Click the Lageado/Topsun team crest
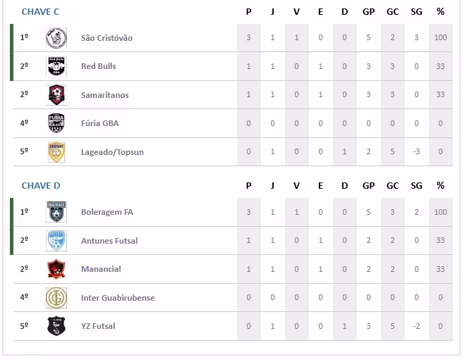Image resolution: width=467 pixels, height=362 pixels. tap(56, 152)
